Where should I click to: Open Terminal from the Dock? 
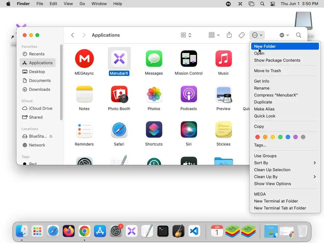point(163,231)
